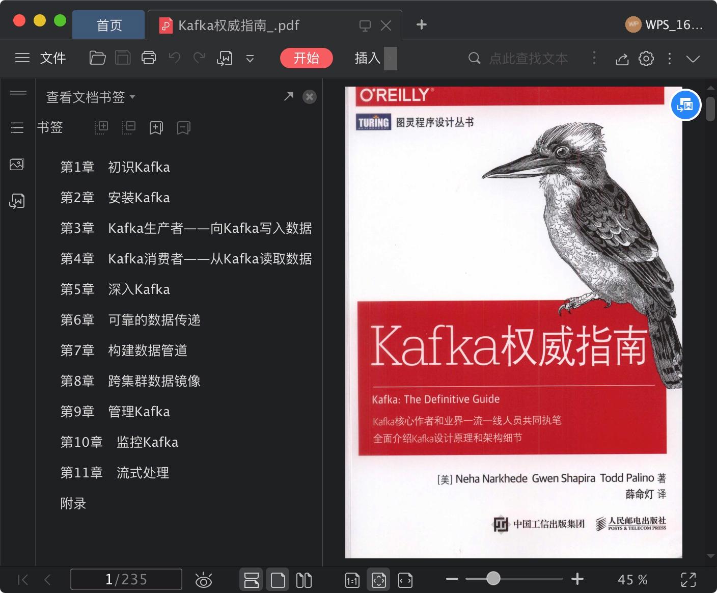
Task: Toggle fit page zoom
Action: (x=379, y=580)
